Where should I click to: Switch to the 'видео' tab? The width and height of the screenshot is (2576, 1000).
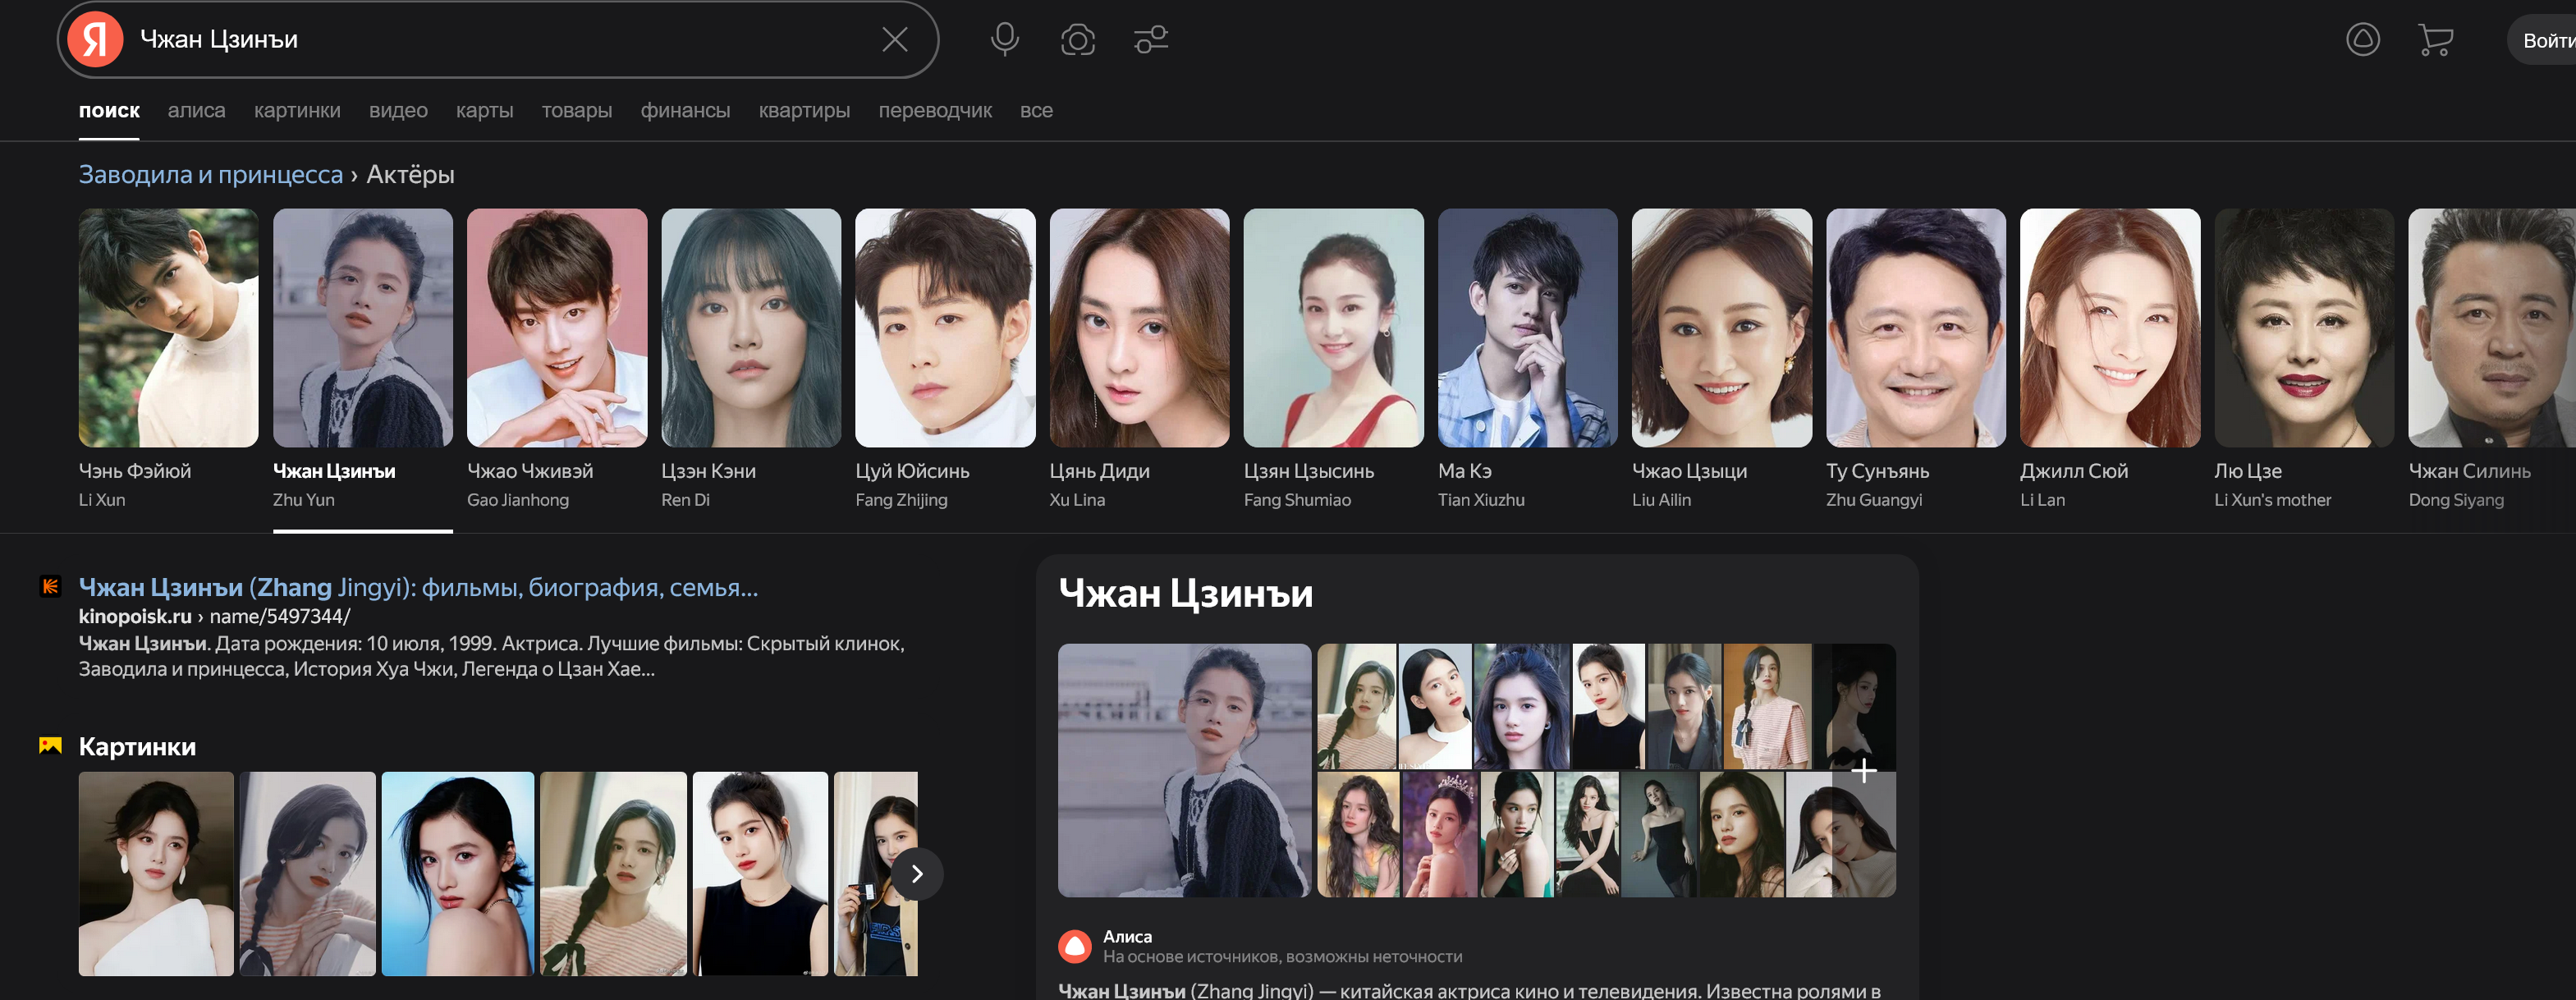coord(398,111)
